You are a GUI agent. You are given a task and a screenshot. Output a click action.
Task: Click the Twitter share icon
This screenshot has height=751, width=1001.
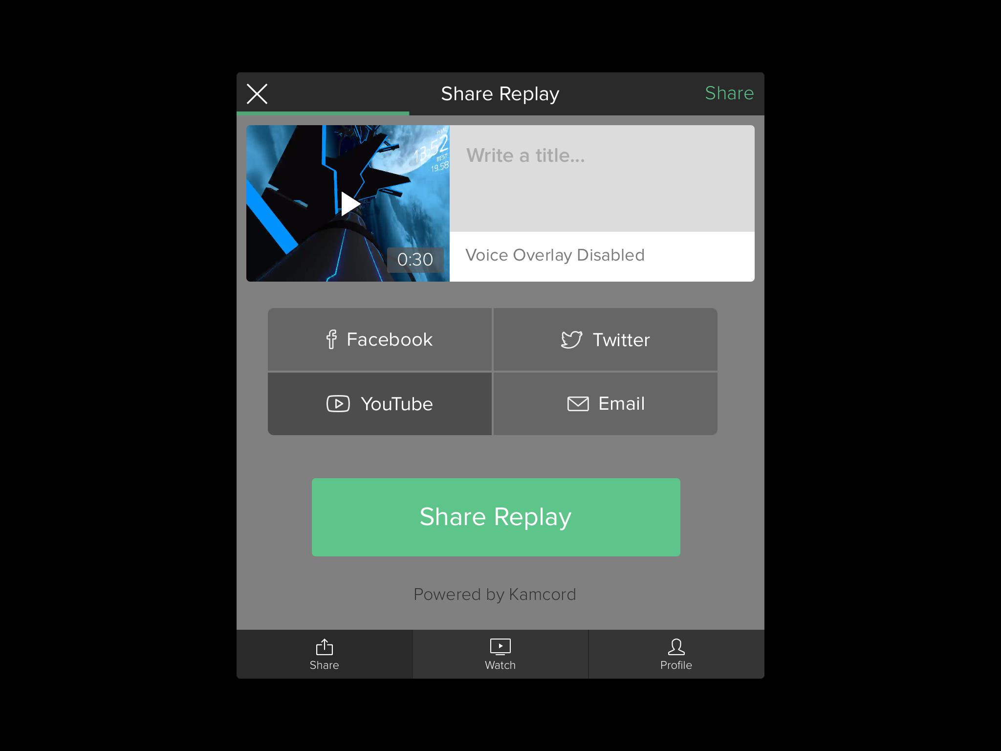(571, 340)
